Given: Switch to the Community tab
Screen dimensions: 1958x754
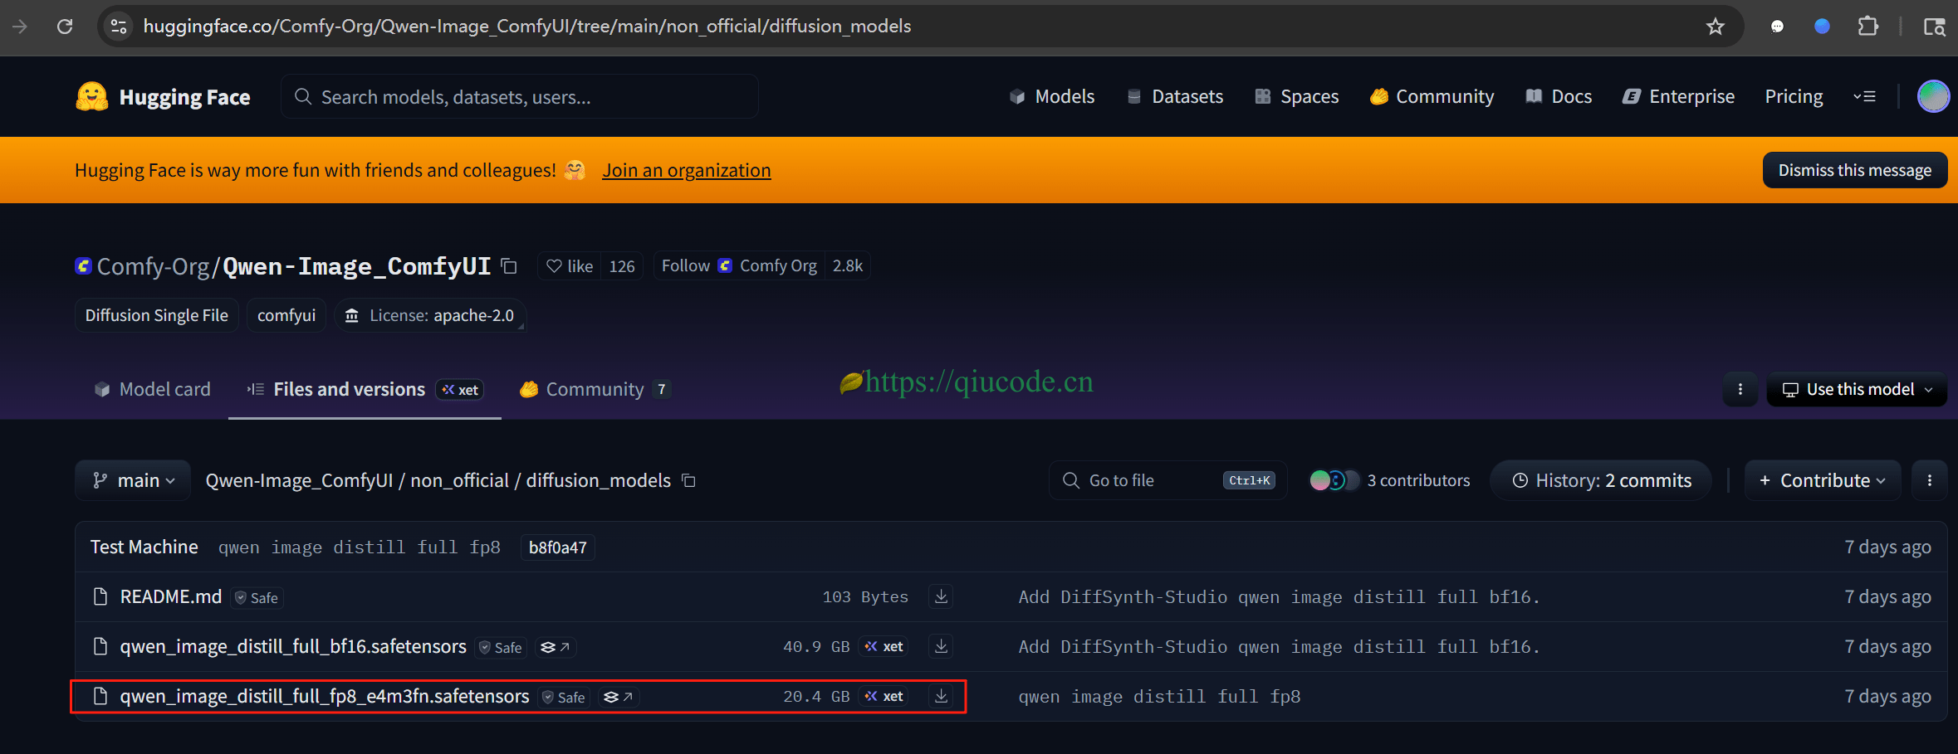Looking at the screenshot, I should coord(595,389).
